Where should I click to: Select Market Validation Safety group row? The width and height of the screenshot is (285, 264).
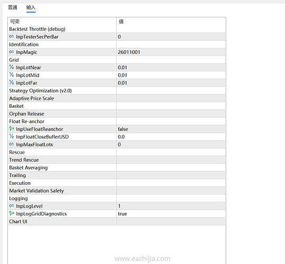click(x=117, y=191)
